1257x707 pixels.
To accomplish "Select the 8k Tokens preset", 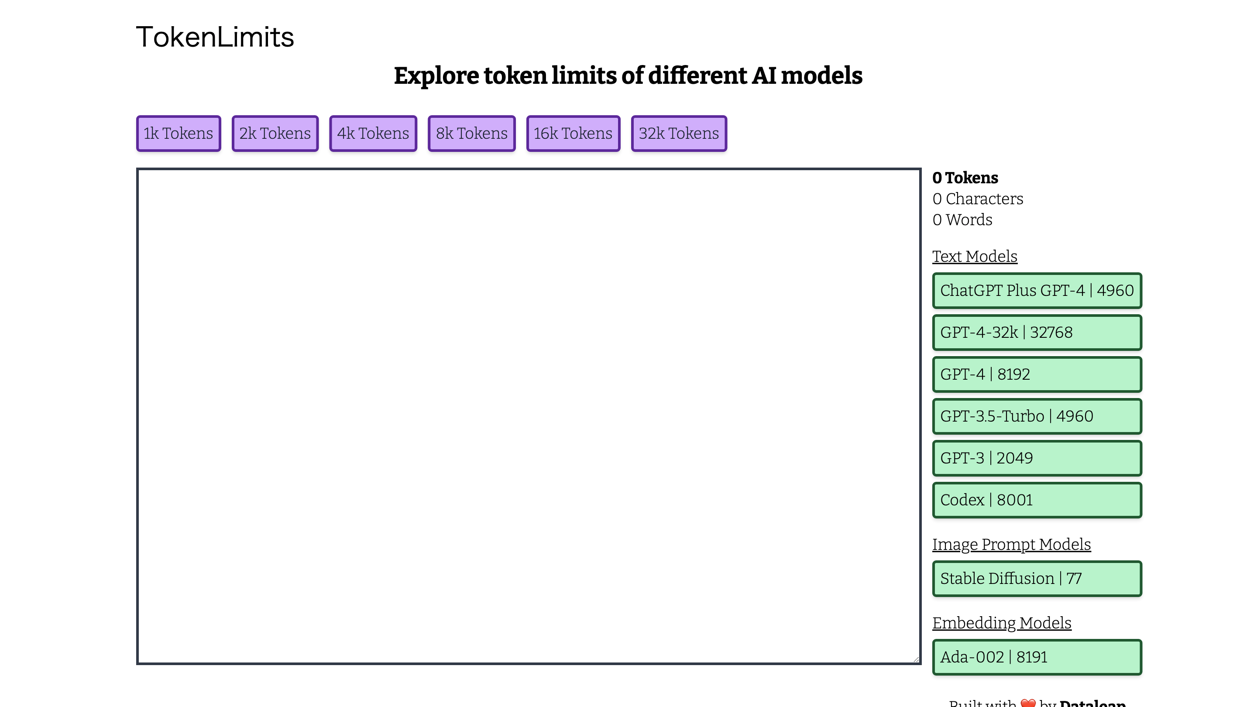I will point(471,133).
